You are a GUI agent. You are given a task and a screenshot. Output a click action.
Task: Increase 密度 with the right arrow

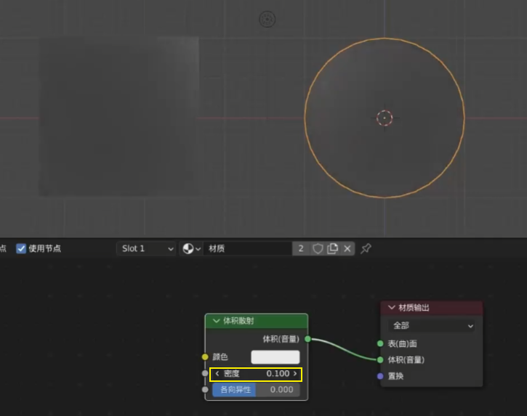point(295,374)
